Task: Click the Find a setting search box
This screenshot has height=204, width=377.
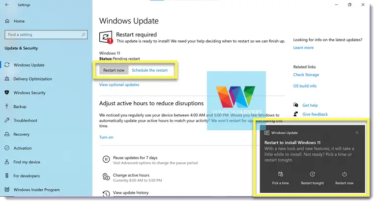Action: tap(46, 34)
